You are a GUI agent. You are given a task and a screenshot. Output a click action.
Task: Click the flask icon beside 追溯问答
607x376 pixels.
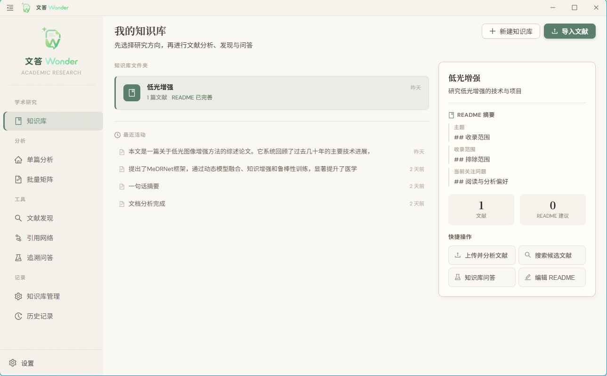click(x=18, y=258)
